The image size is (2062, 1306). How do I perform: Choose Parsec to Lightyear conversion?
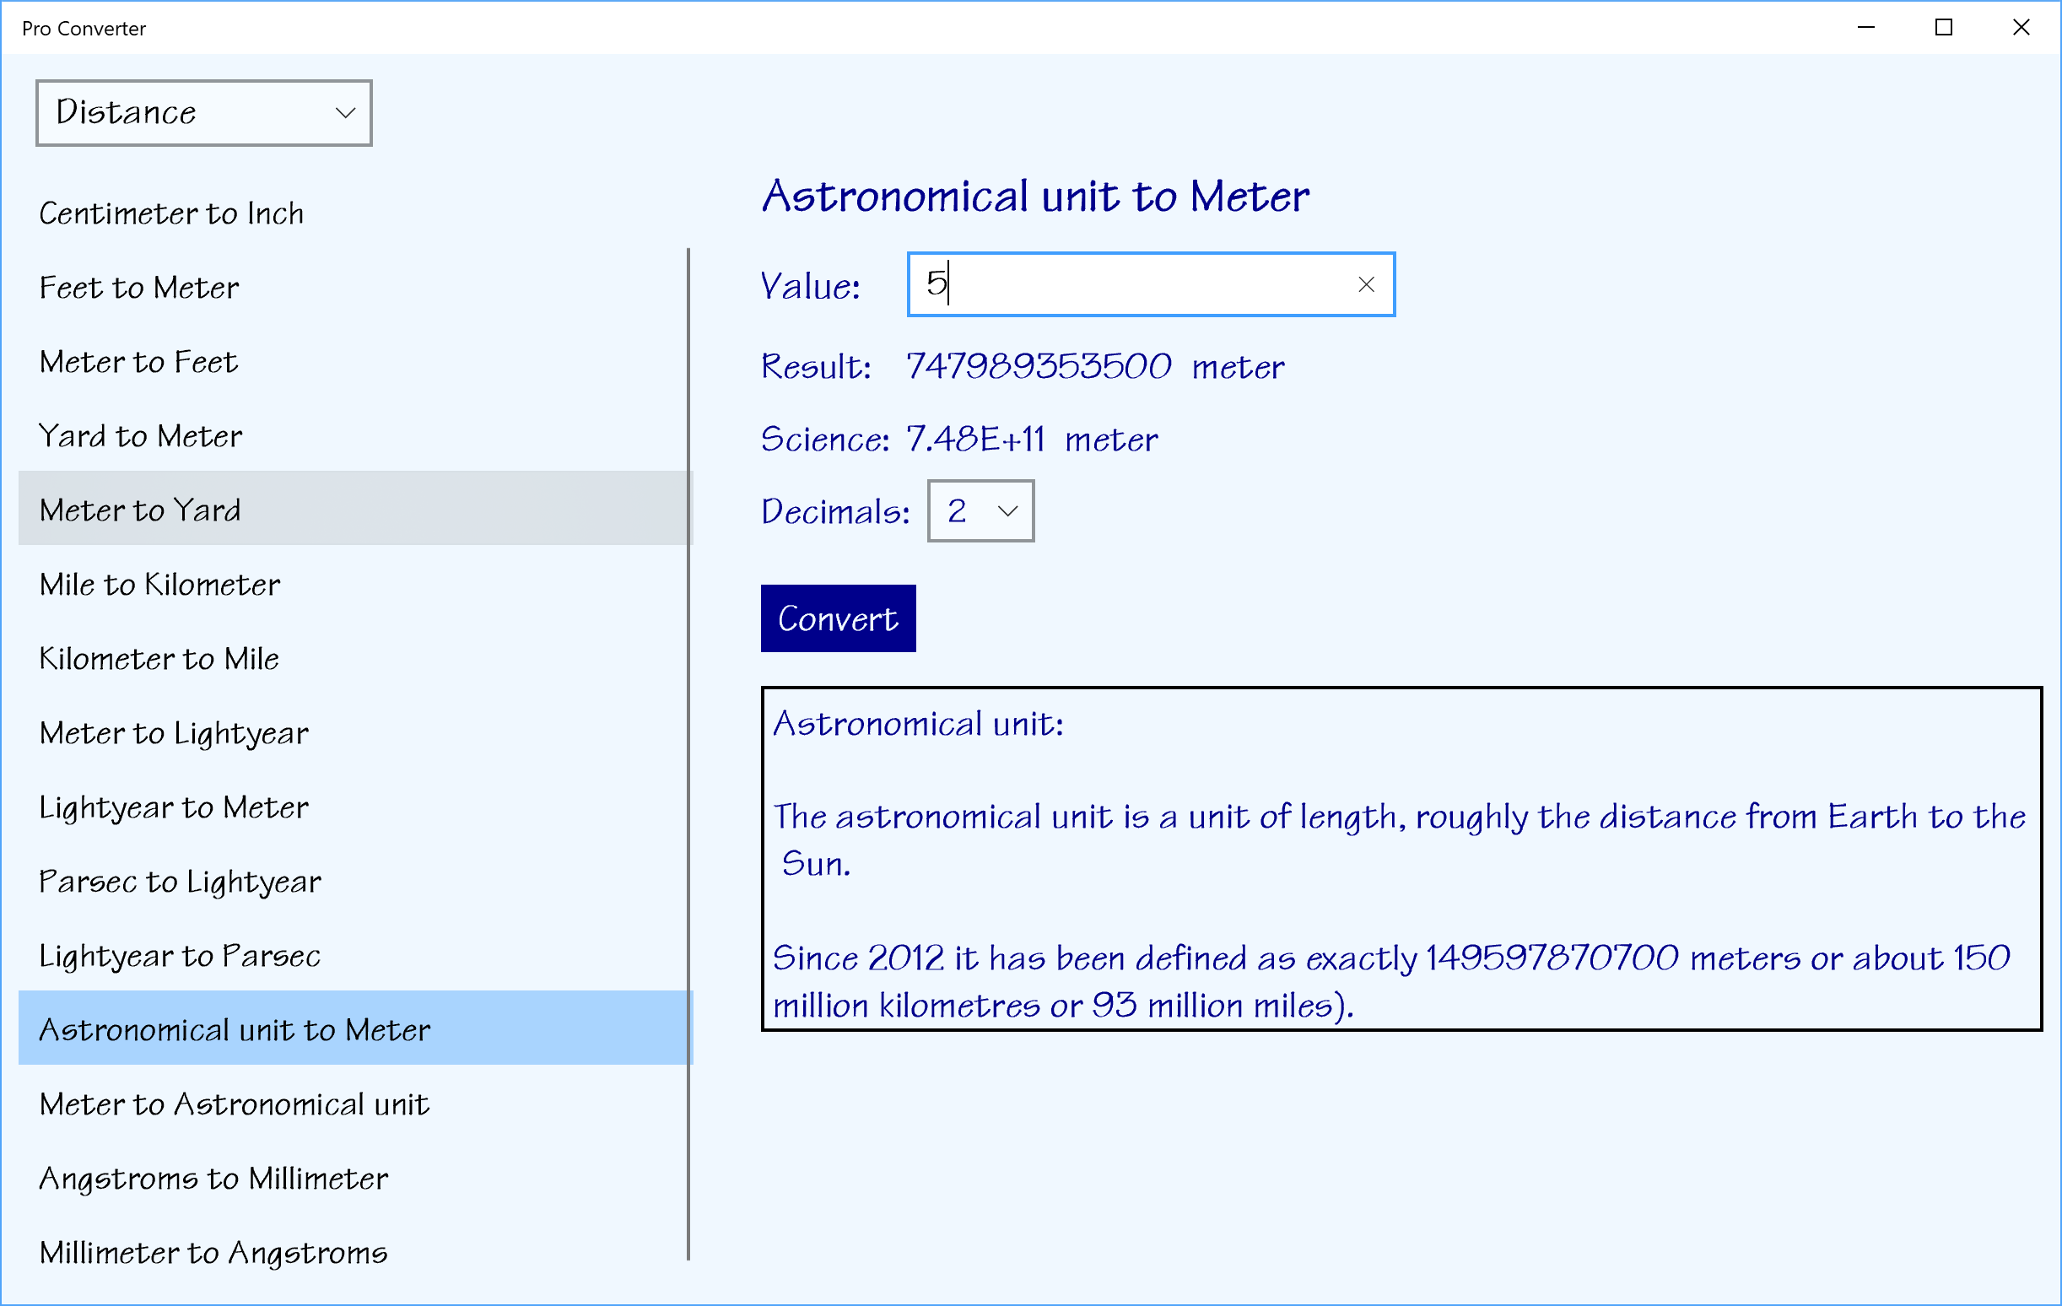(x=180, y=882)
